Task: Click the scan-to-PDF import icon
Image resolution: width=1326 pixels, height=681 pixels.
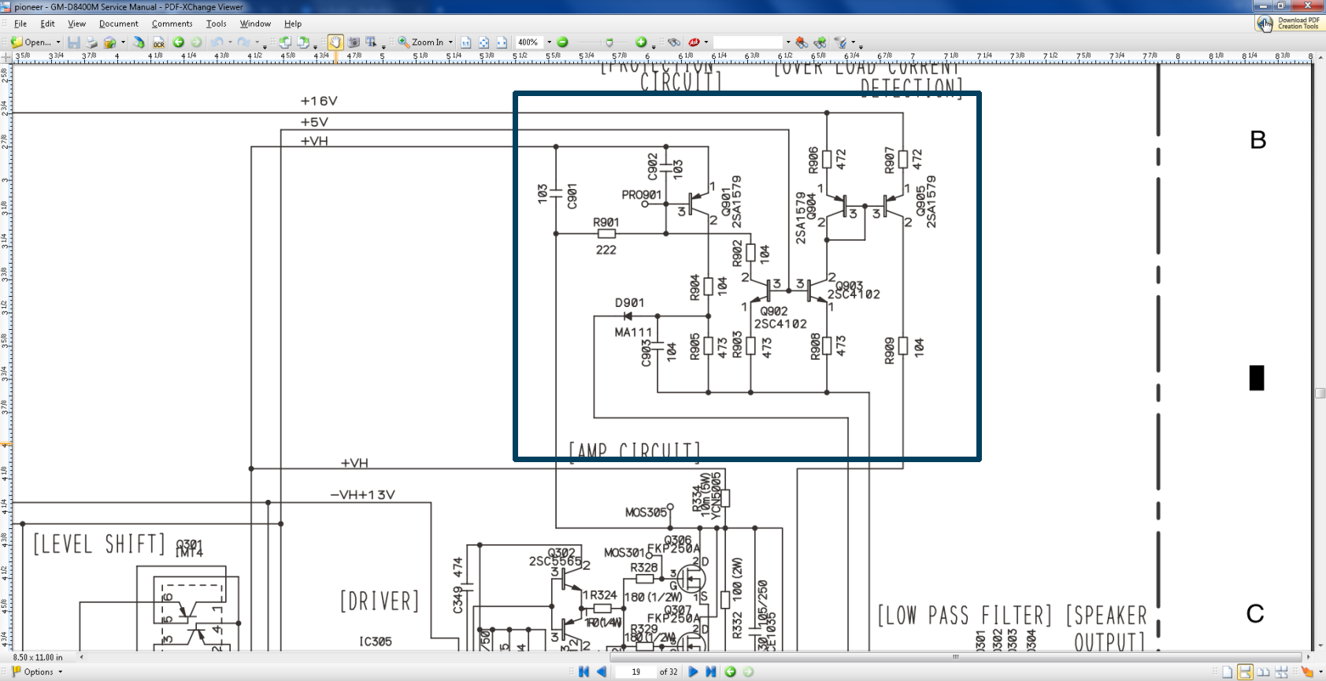Action: (139, 43)
